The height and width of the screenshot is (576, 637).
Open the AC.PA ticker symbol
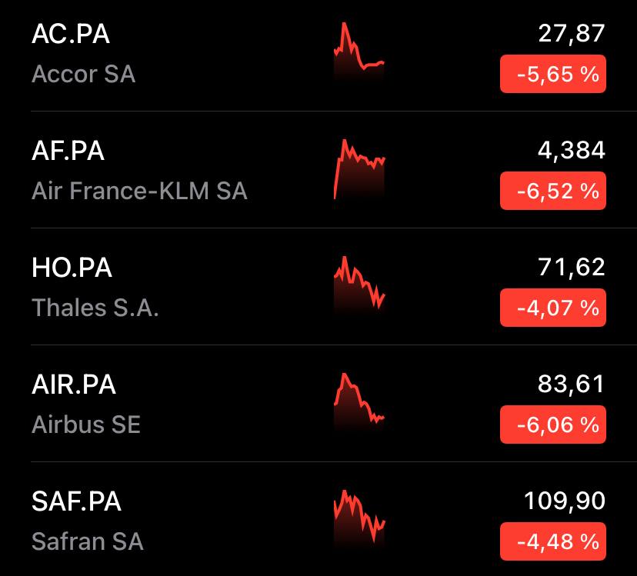(x=71, y=34)
